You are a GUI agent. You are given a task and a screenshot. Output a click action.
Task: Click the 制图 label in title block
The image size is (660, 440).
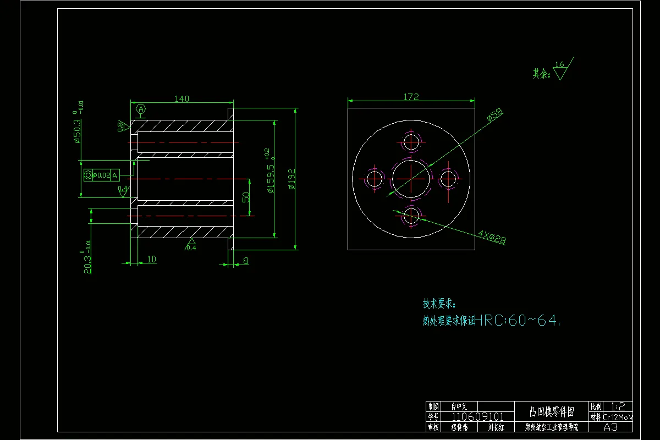click(x=433, y=406)
